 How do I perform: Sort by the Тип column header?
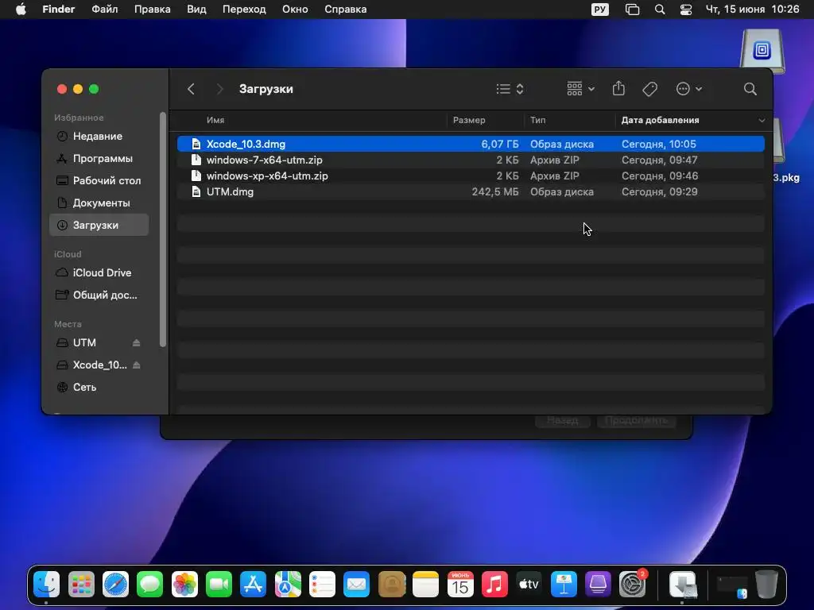[x=537, y=120]
